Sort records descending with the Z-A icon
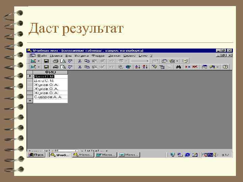 click(x=145, y=67)
